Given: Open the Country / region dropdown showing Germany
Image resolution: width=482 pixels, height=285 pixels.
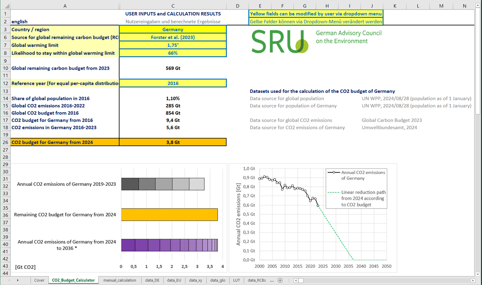Looking at the screenshot, I should coord(173,29).
